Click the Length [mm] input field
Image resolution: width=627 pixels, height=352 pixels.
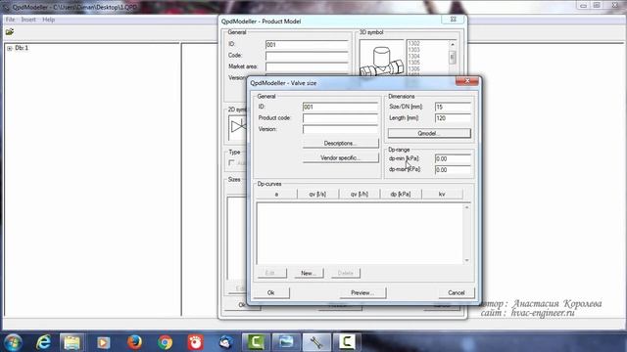click(x=453, y=118)
